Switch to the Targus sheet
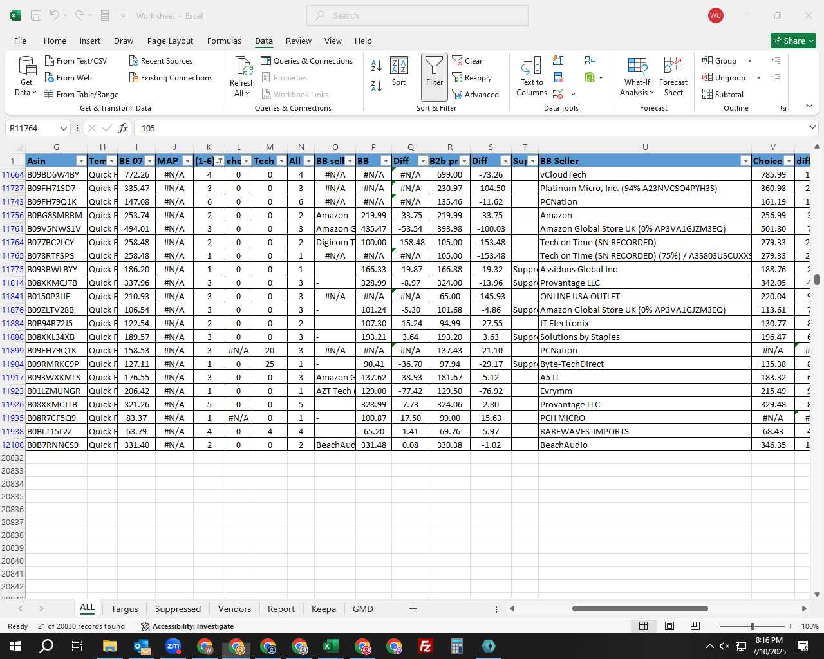Viewport: 824px width, 659px height. click(124, 609)
